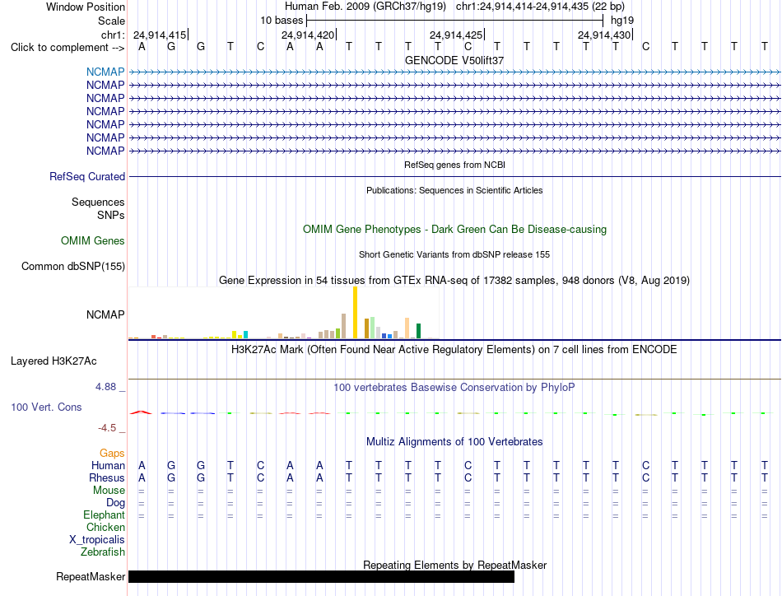
Task: Click the peach-colored bar in GTEx chart
Action: click(x=407, y=328)
